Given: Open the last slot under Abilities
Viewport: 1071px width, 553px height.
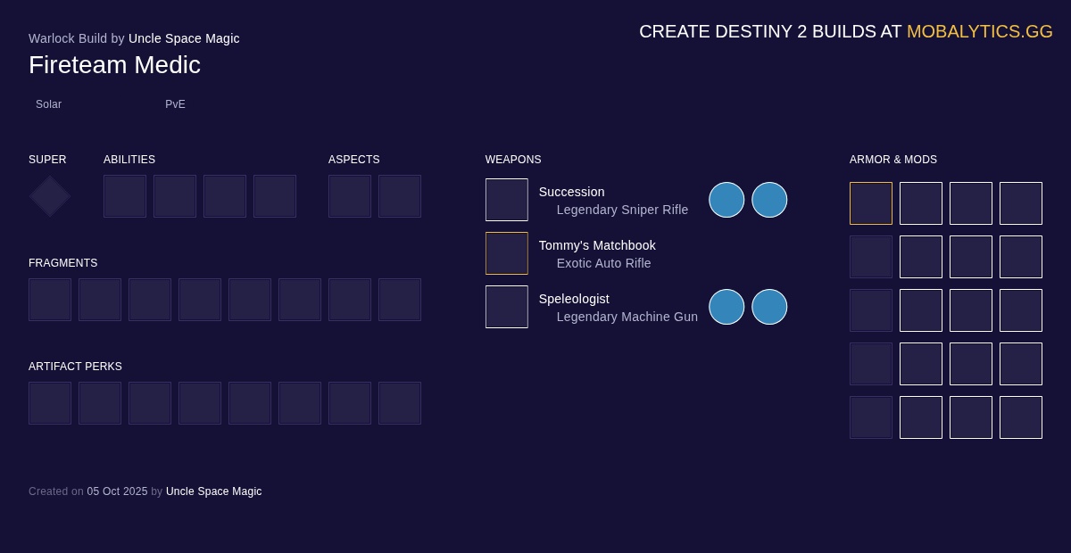Looking at the screenshot, I should 275,196.
